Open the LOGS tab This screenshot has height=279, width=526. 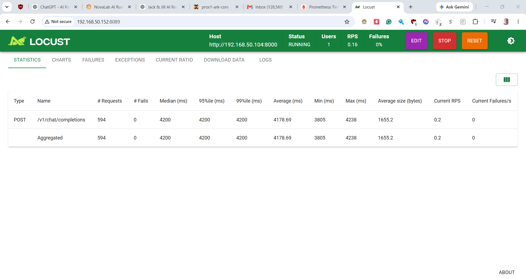(x=265, y=60)
